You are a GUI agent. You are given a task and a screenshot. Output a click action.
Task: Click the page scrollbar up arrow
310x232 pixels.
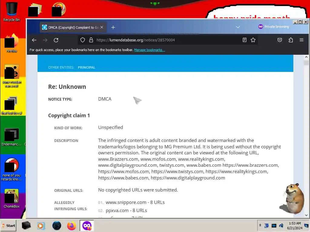306,57
